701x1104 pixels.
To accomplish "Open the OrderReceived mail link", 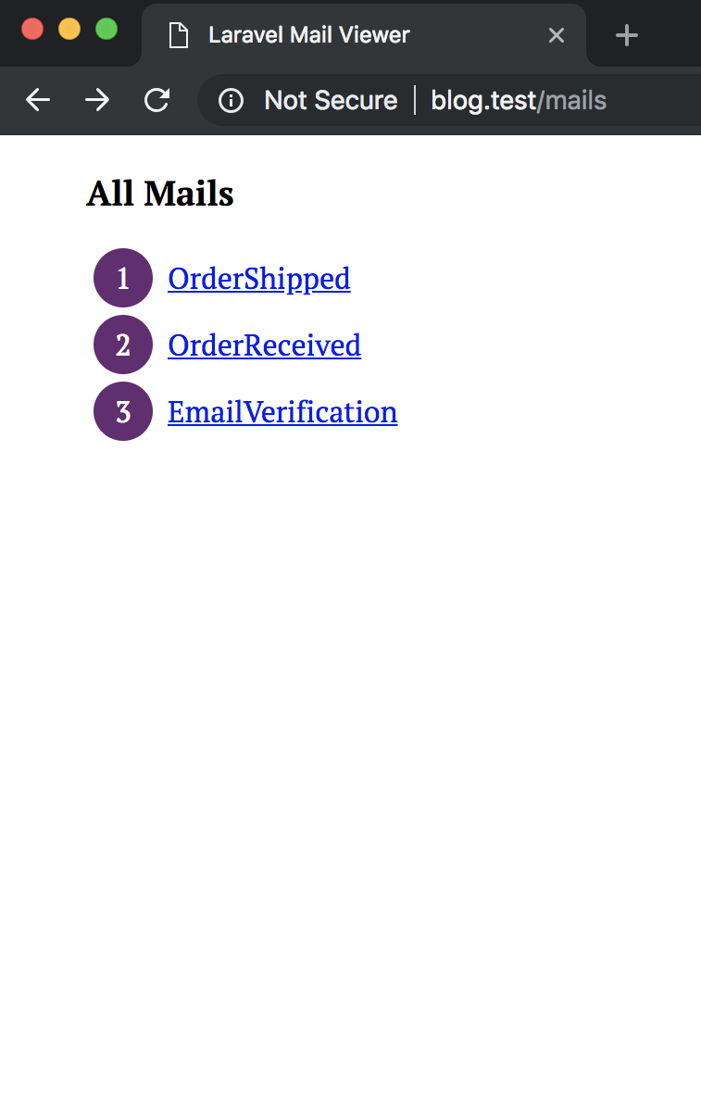I will click(264, 345).
